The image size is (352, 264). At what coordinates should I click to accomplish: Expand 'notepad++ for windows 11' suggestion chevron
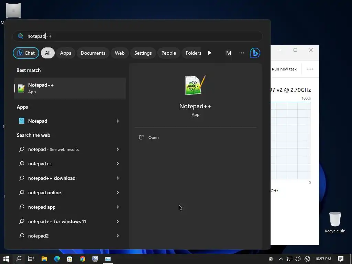(x=118, y=221)
